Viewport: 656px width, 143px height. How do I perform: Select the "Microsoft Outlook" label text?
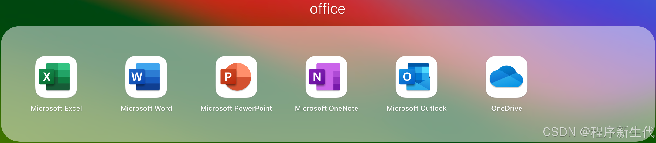click(x=417, y=108)
